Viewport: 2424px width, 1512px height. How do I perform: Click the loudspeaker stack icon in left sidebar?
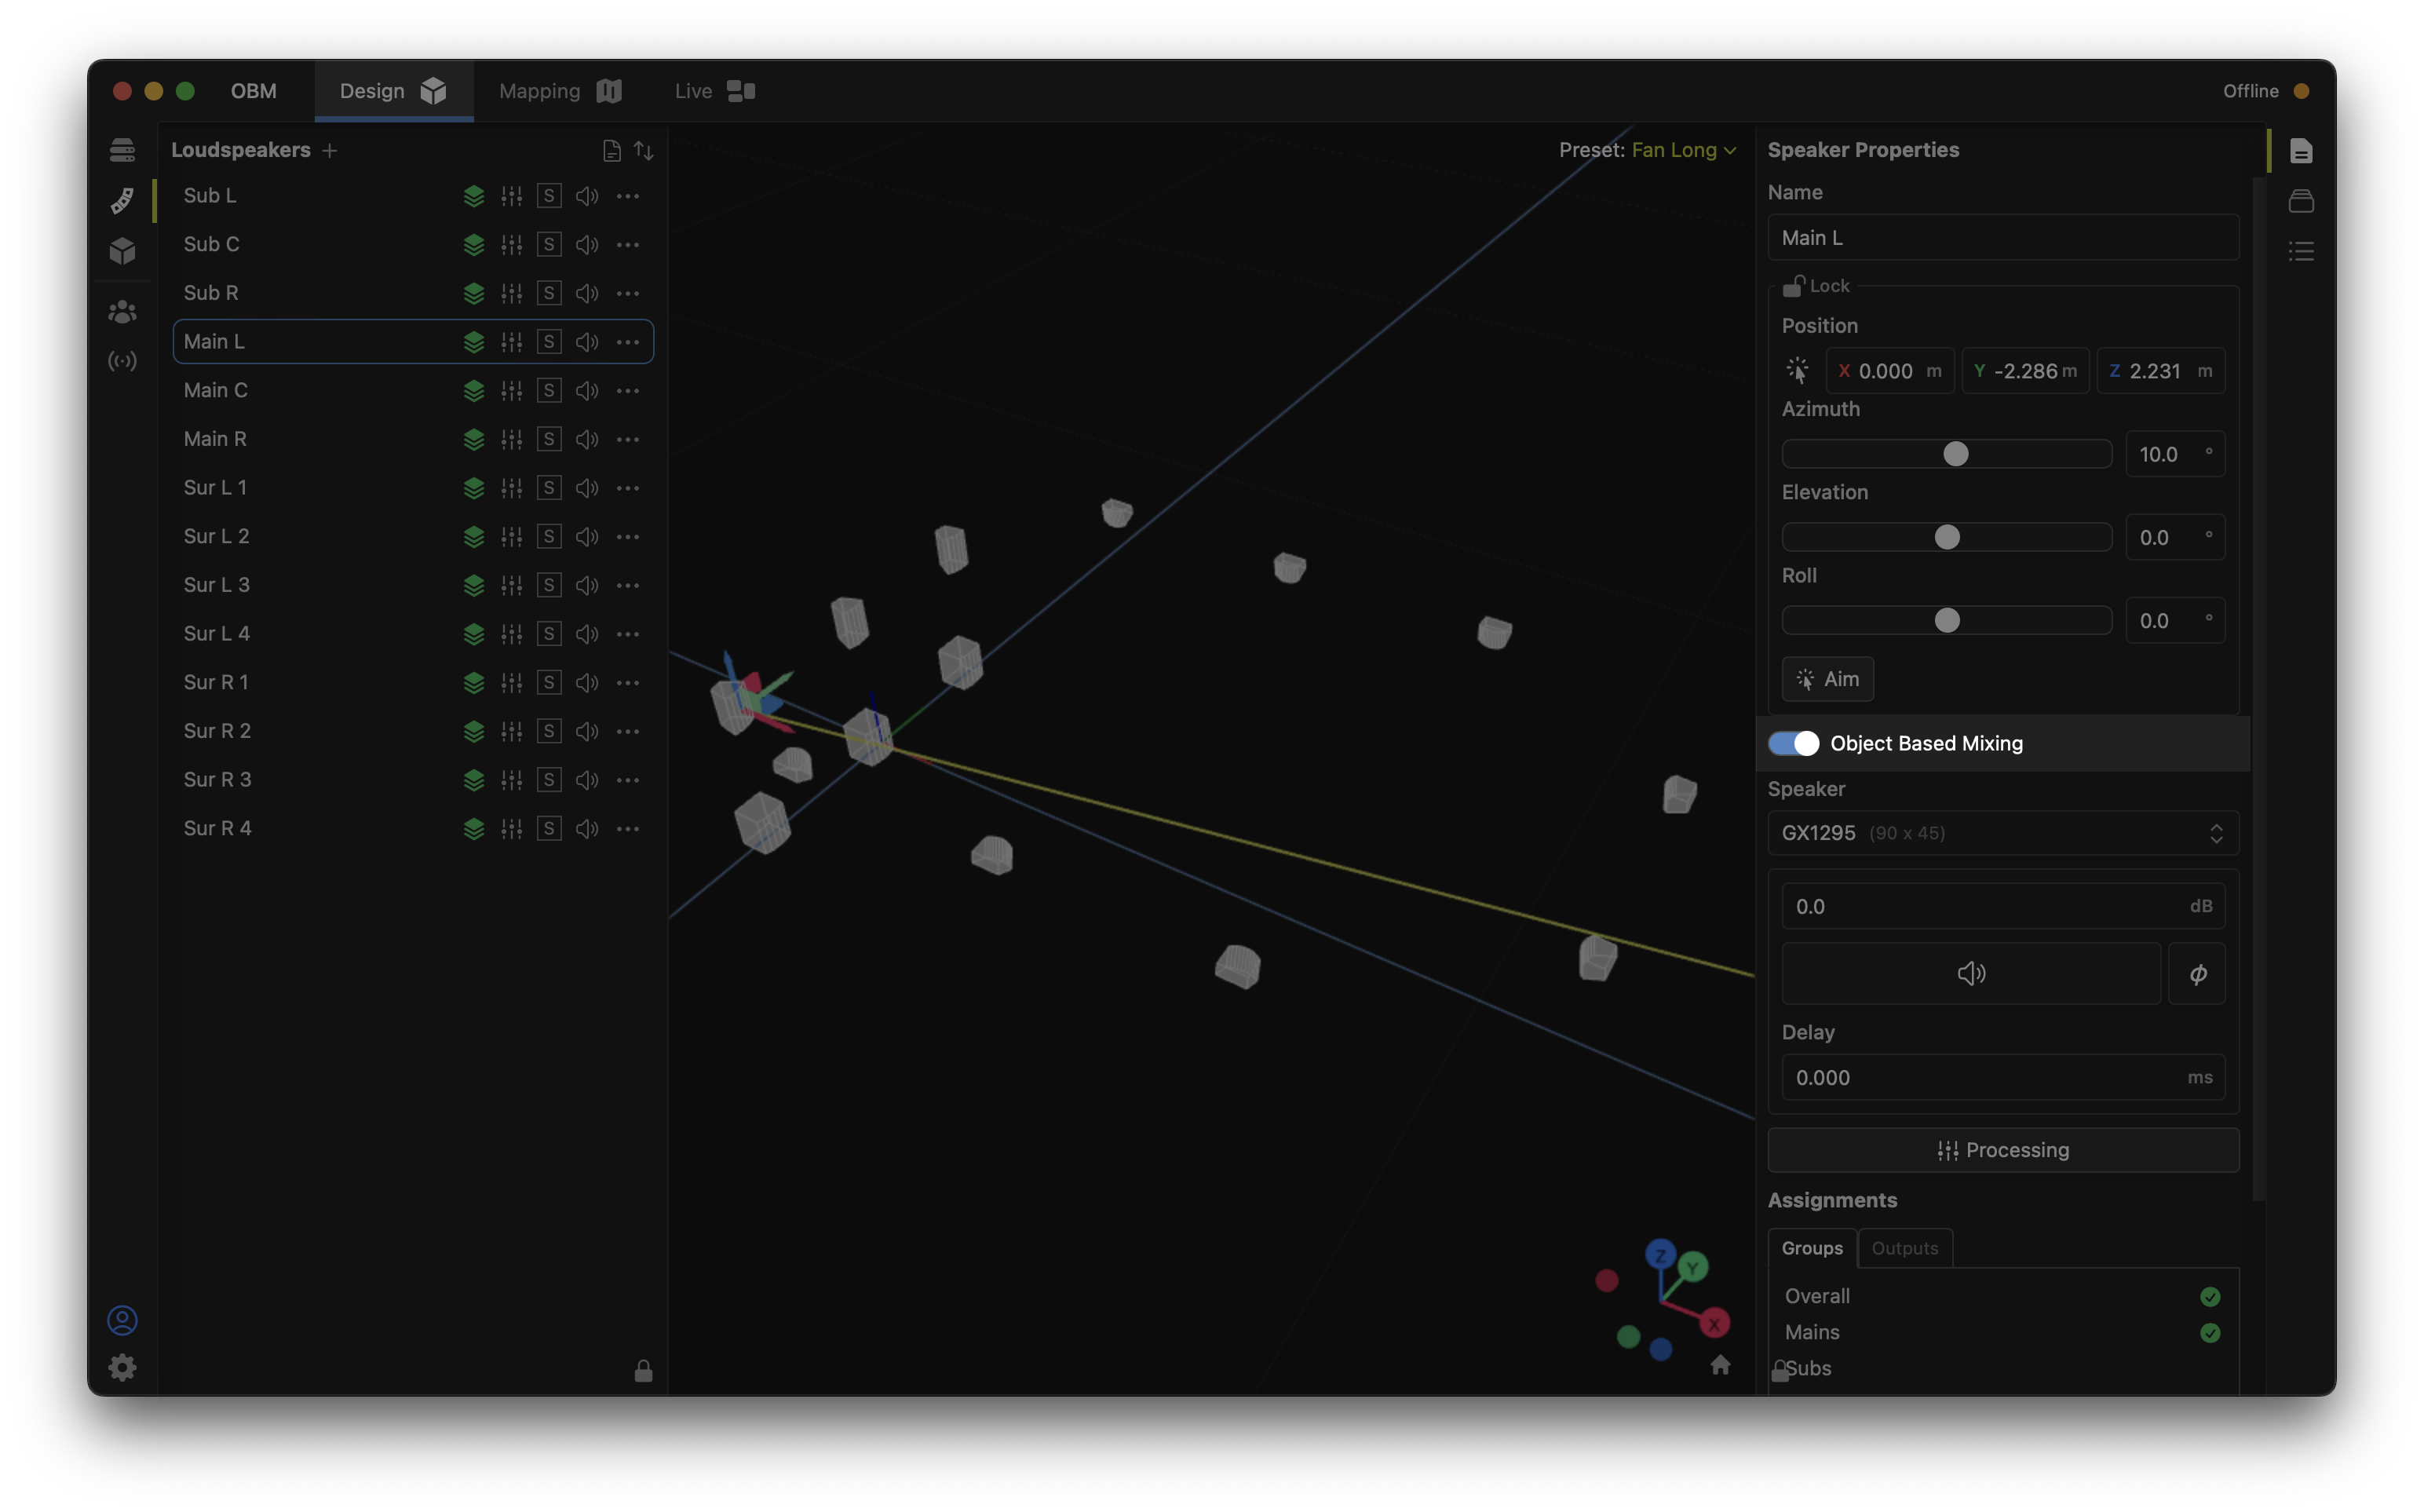122,150
